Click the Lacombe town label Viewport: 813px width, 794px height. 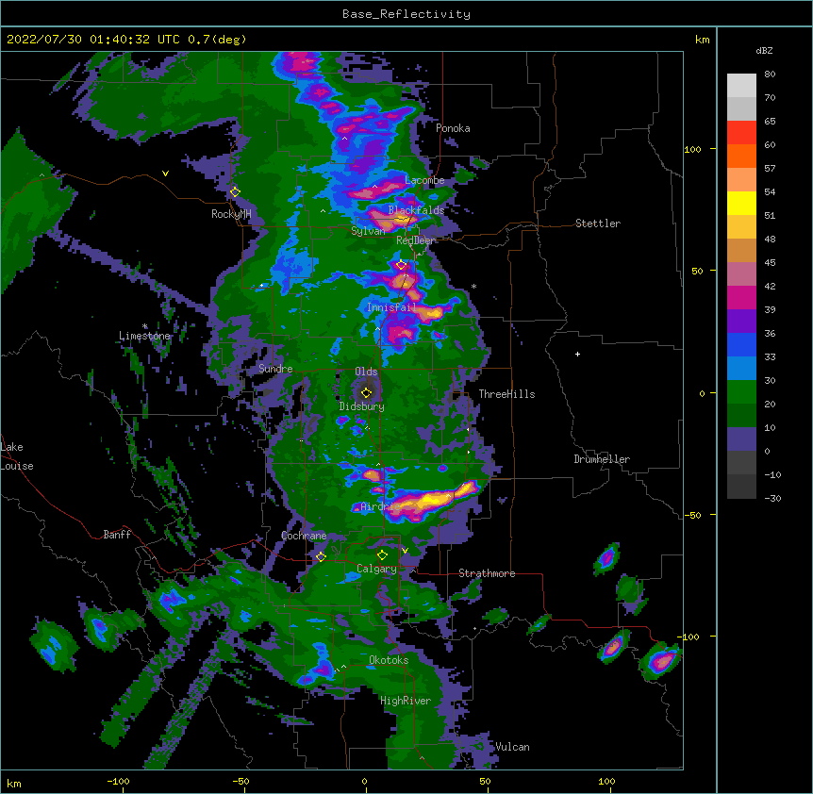(x=425, y=180)
